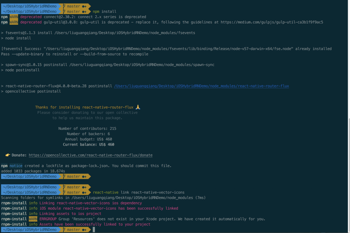Viewport: 350px width, 233px height.
Task: Click the 'Scanning folders for symlinks' line
Action: [x=103, y=198]
